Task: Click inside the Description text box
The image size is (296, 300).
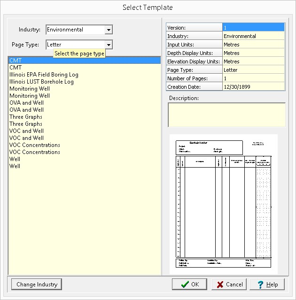Action: (x=226, y=115)
